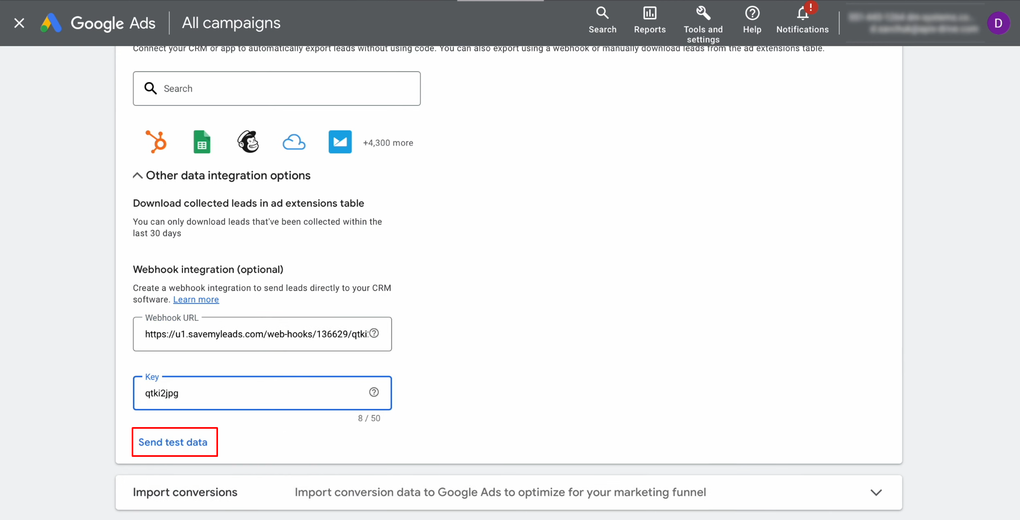
Task: Click the help icon in Webhook URL field
Action: (374, 333)
